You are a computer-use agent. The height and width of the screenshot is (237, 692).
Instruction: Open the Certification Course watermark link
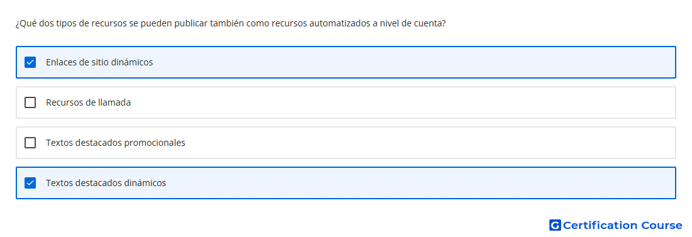click(616, 225)
